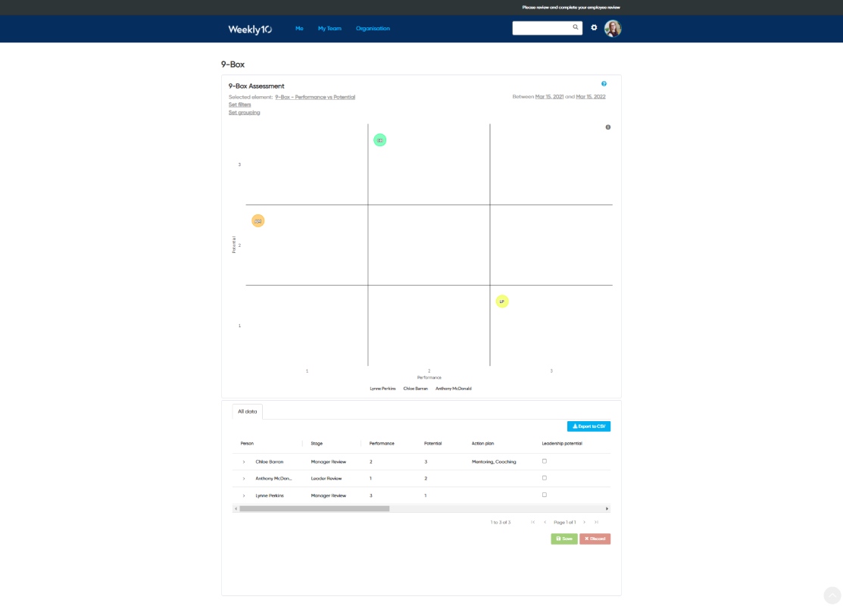
Task: Open the user profile avatar menu
Action: pos(612,28)
